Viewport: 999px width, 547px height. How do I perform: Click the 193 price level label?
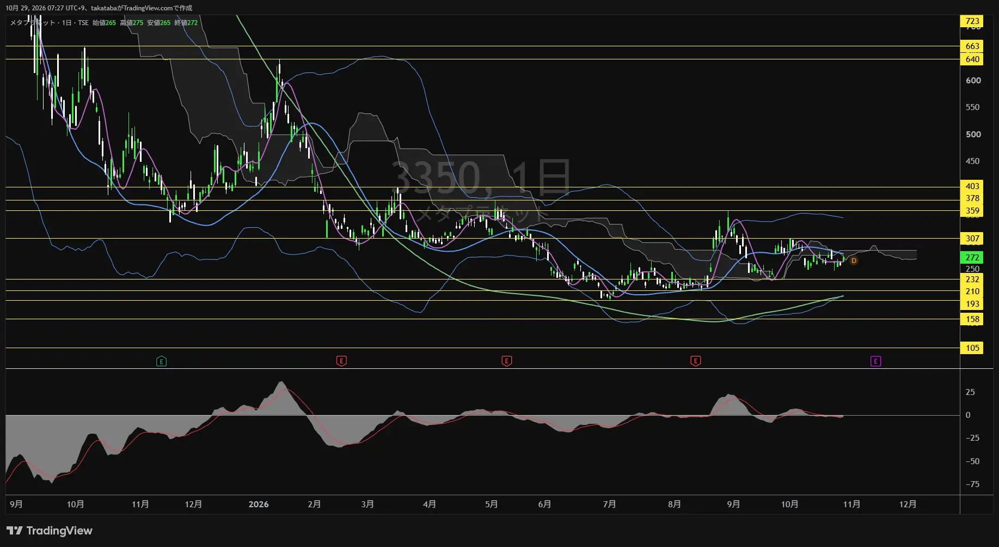[972, 304]
